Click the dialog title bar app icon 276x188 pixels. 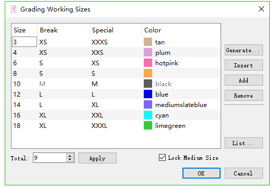[x=14, y=9]
